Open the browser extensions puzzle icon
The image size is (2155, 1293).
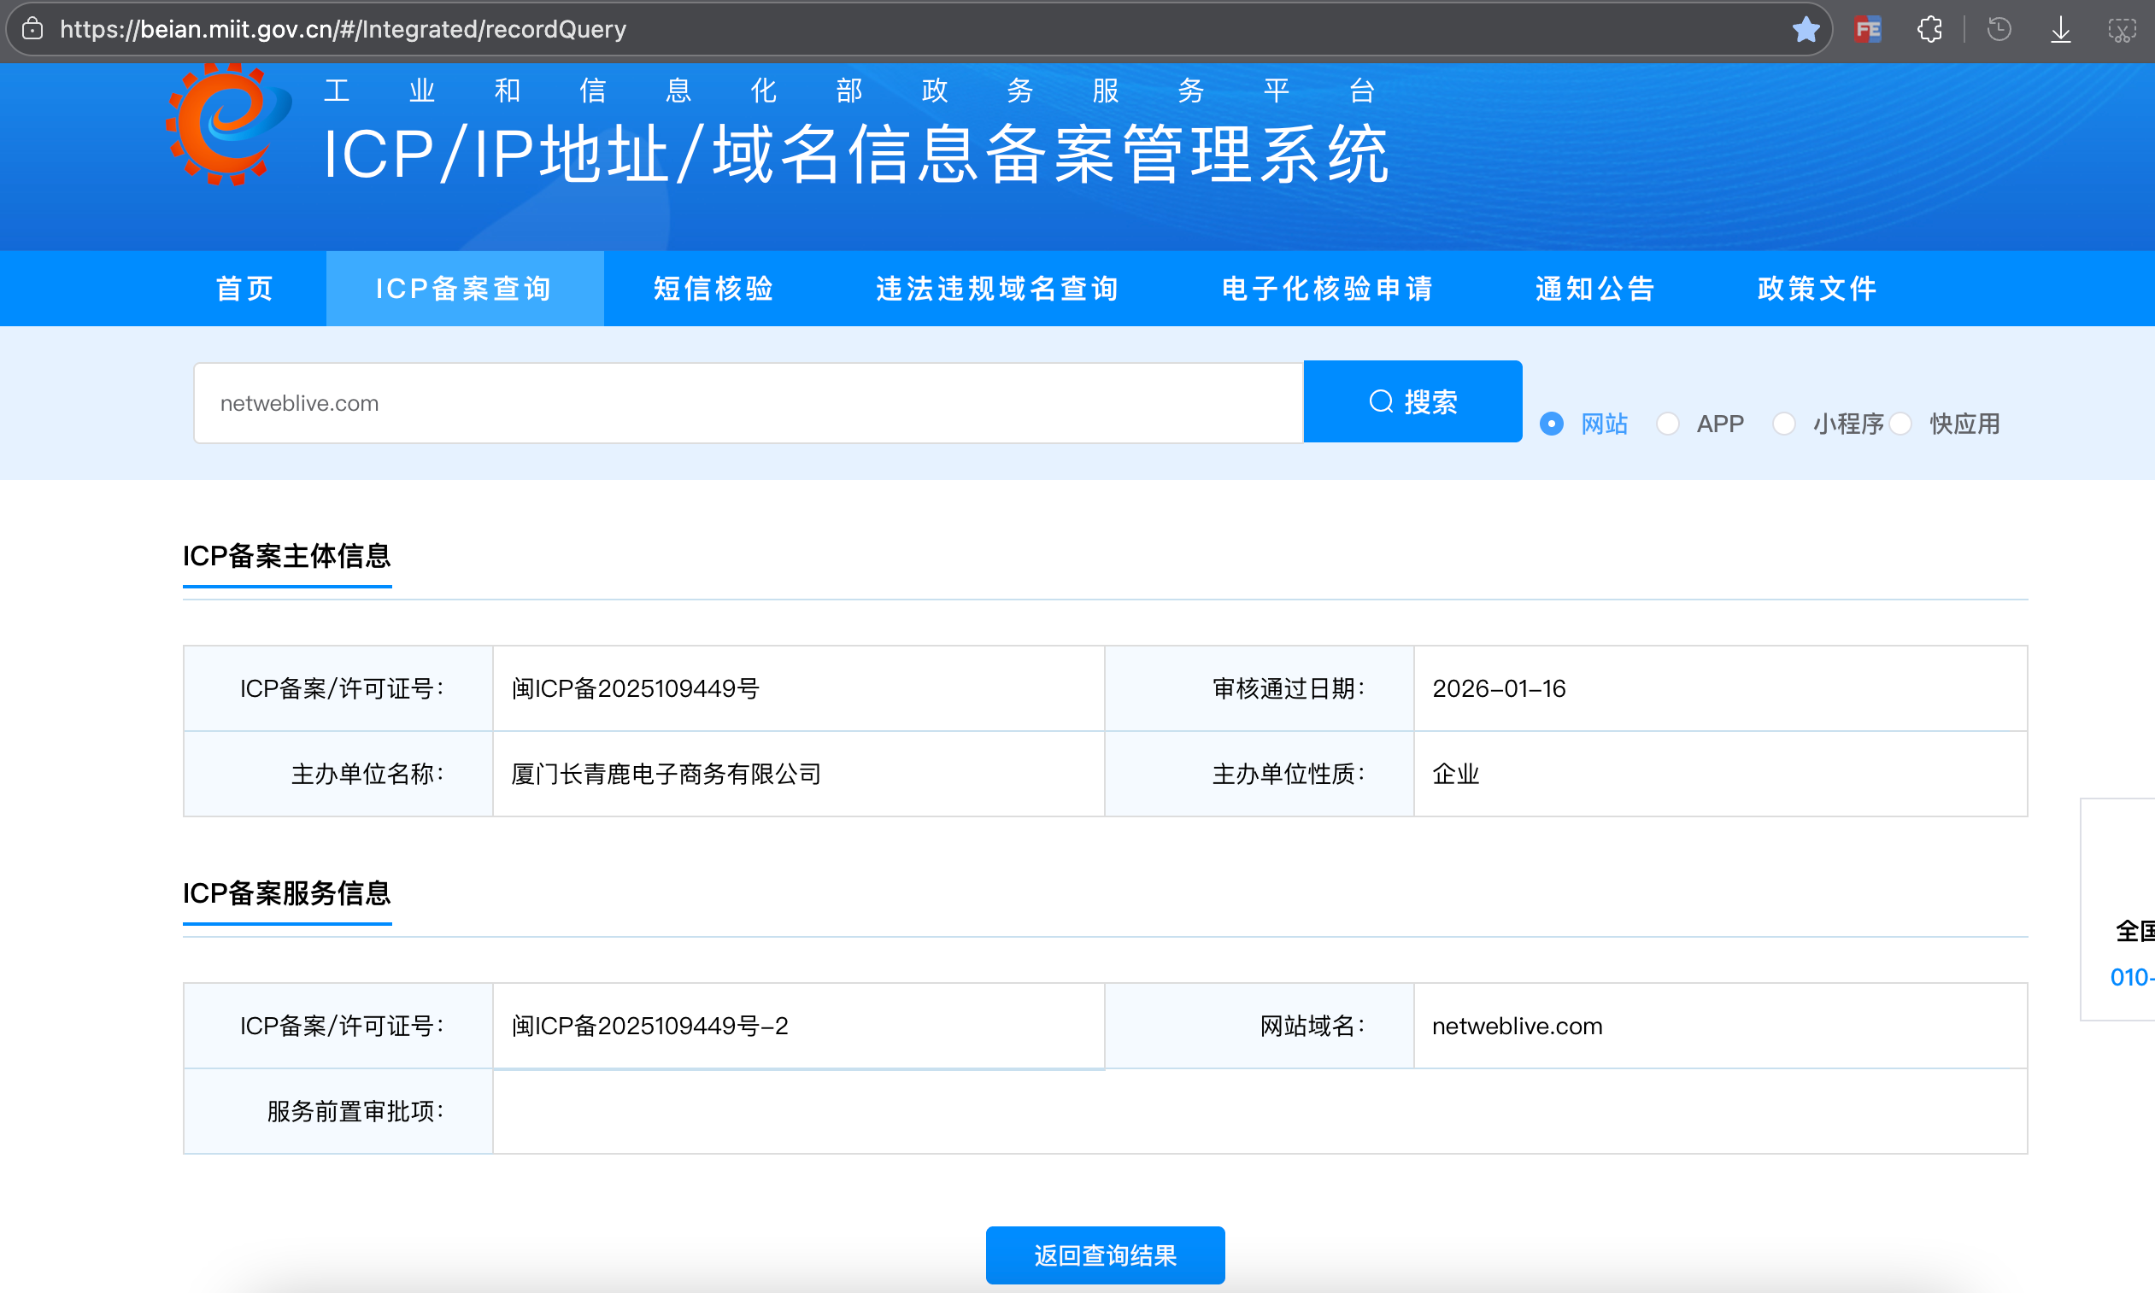click(x=1929, y=30)
